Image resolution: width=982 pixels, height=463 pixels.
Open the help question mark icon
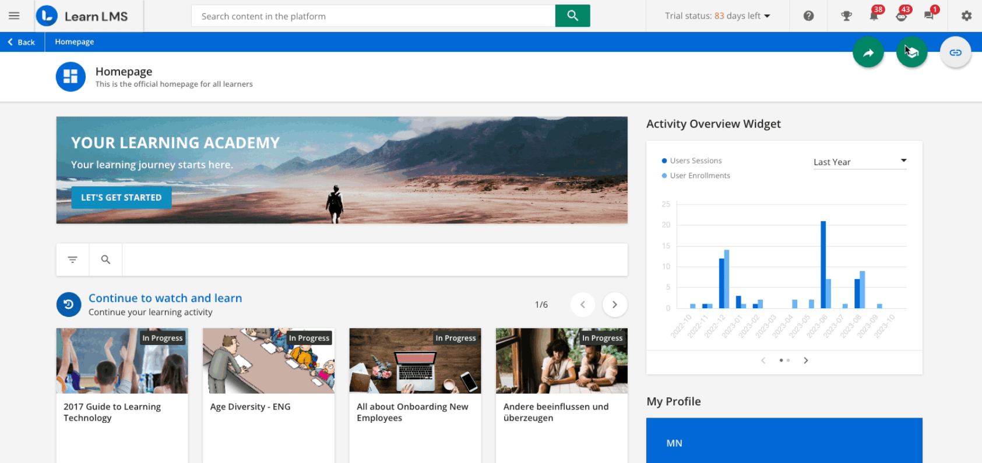pyautogui.click(x=808, y=16)
